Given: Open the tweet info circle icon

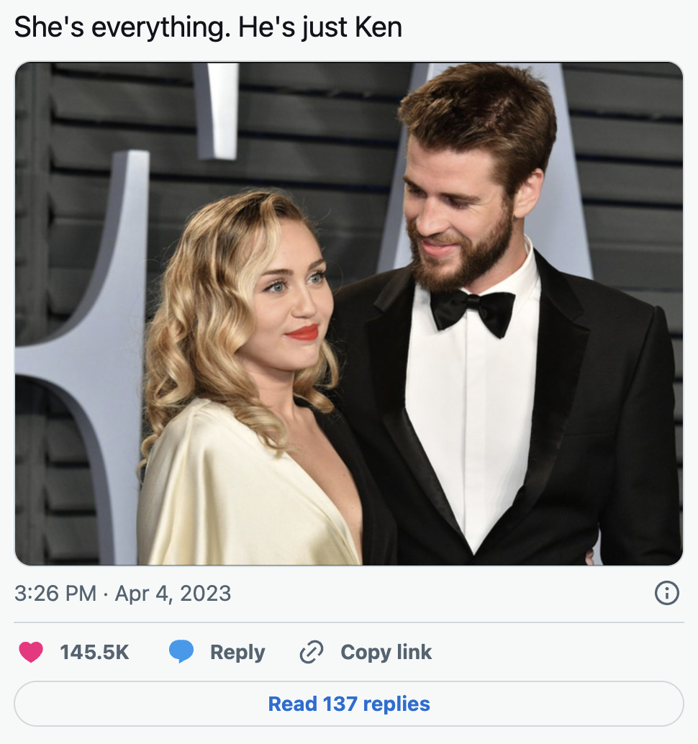Looking at the screenshot, I should point(667,594).
